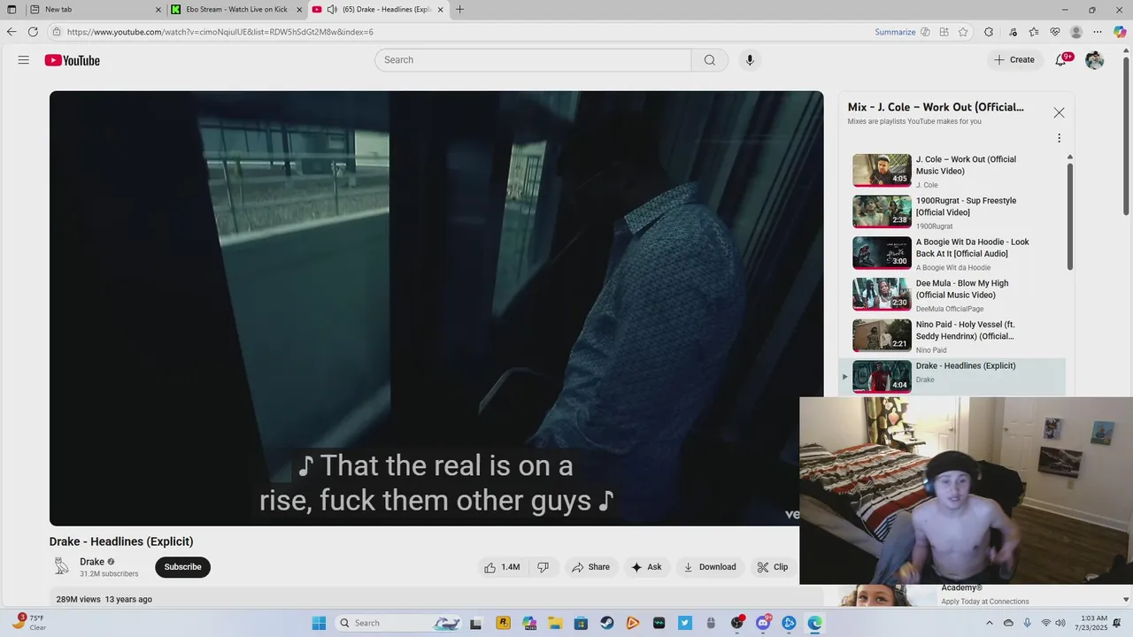Open the weather widget 75°F Clear
1133x637 pixels.
point(28,623)
